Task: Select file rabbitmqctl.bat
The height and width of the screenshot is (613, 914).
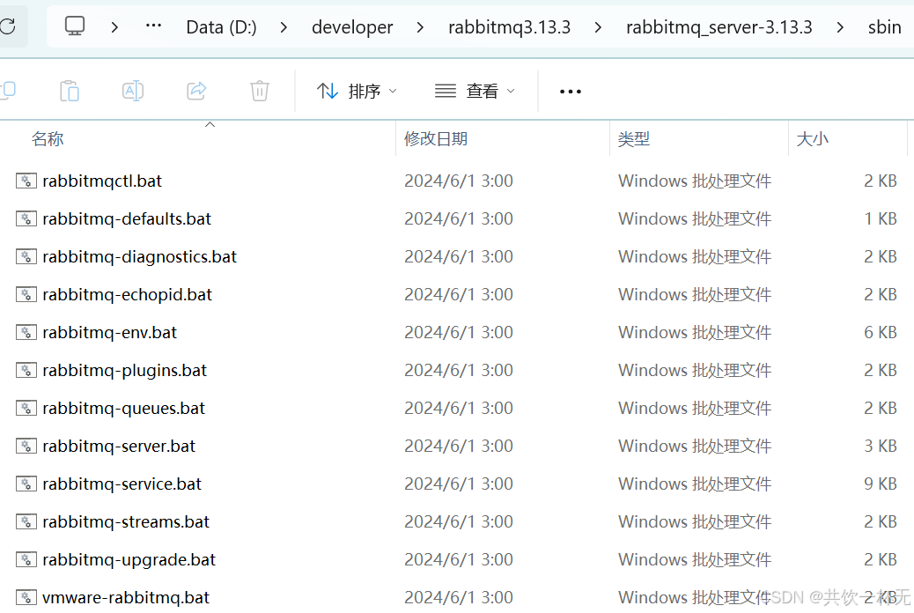Action: 102,181
